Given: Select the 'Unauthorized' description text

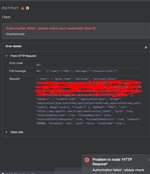Looking at the screenshot, I should tap(15, 34).
